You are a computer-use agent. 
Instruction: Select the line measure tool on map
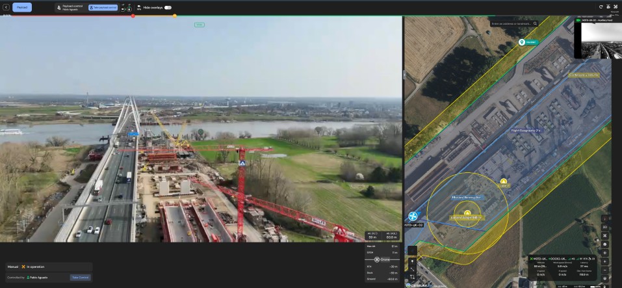[x=412, y=268]
